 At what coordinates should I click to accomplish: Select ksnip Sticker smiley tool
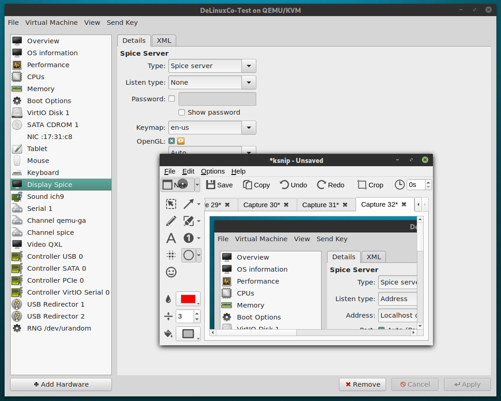(171, 272)
